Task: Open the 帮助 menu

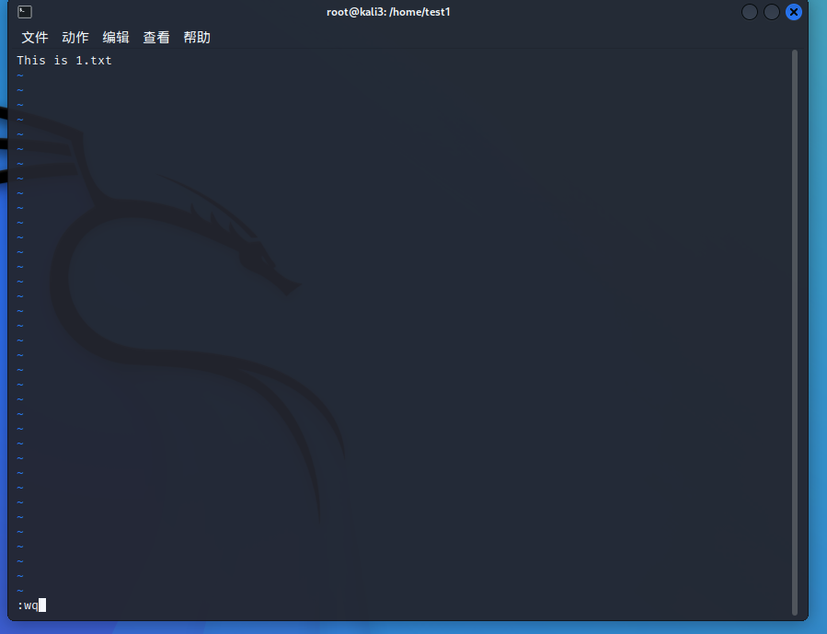Action: [x=197, y=38]
